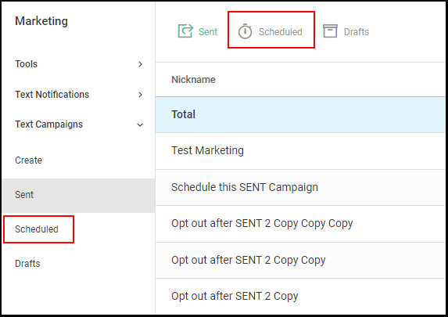Open Create under Text Campaigns

point(28,160)
